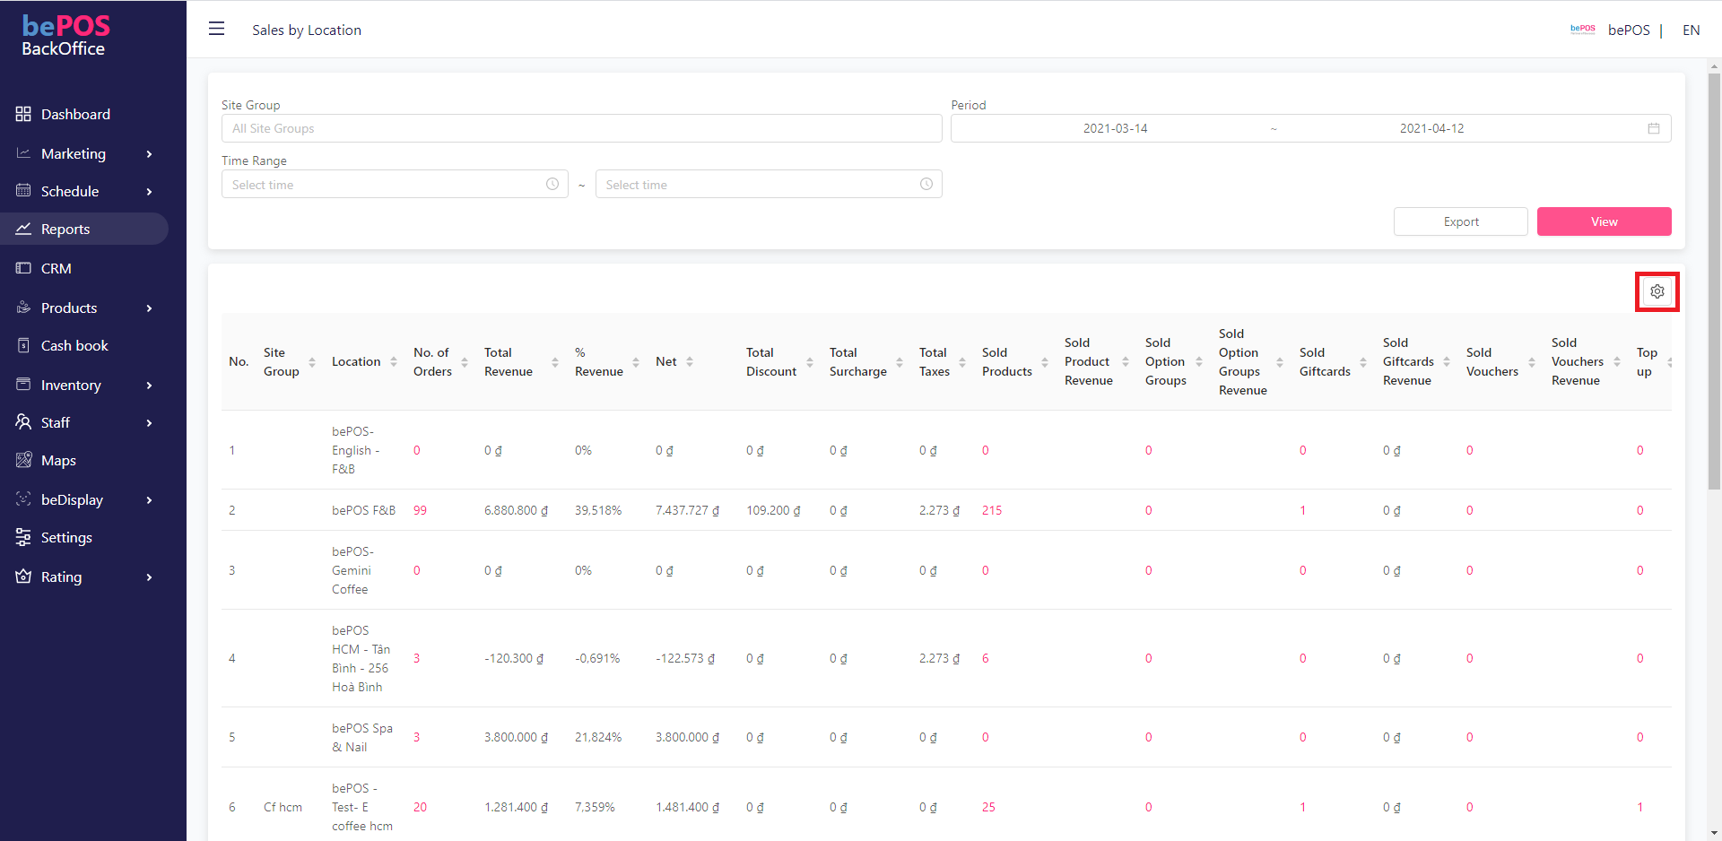Expand the Rating submenu chevron
The height and width of the screenshot is (841, 1722).
[149, 577]
